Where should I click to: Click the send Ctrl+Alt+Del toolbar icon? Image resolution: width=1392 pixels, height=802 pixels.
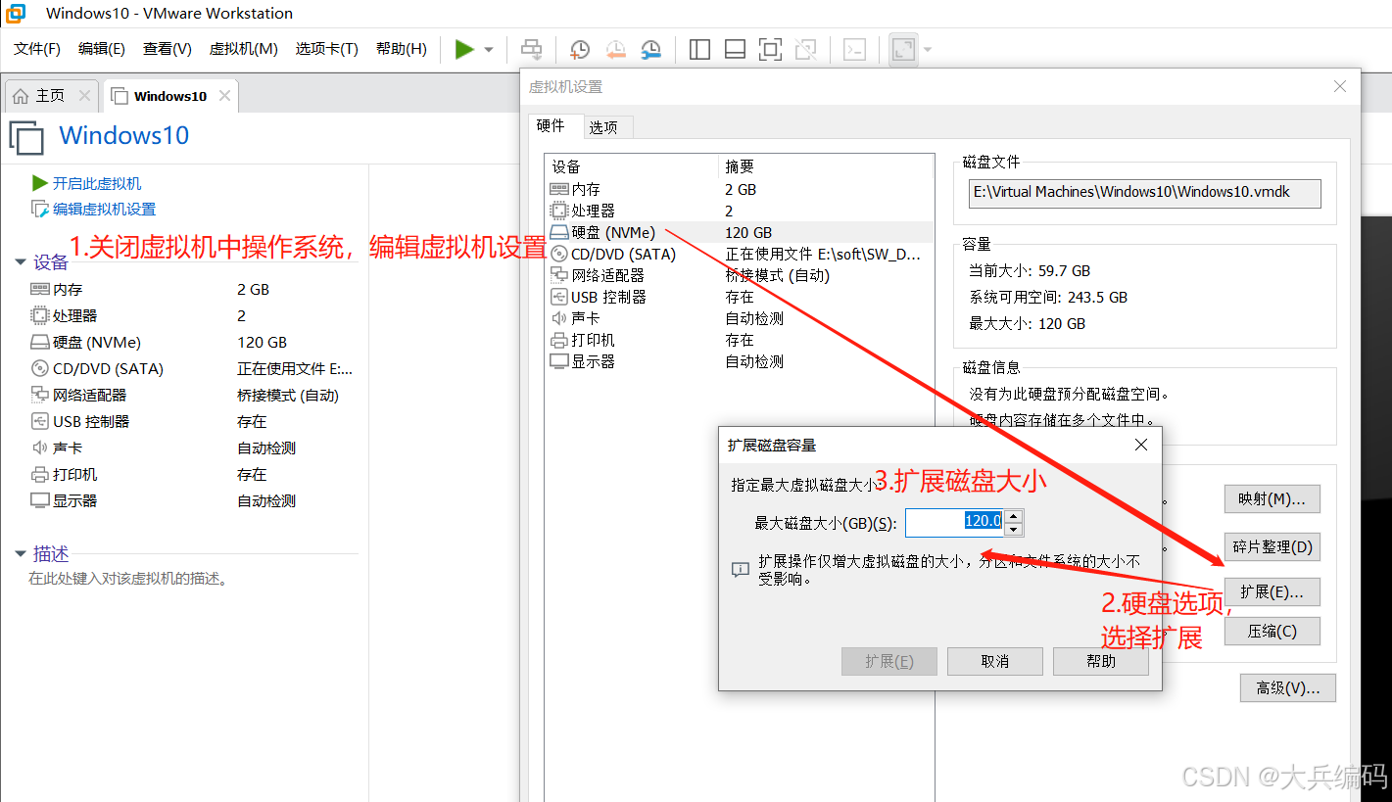(x=531, y=49)
